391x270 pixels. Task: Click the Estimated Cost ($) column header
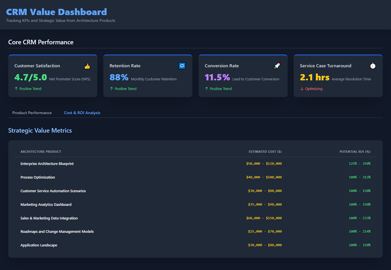(x=265, y=152)
